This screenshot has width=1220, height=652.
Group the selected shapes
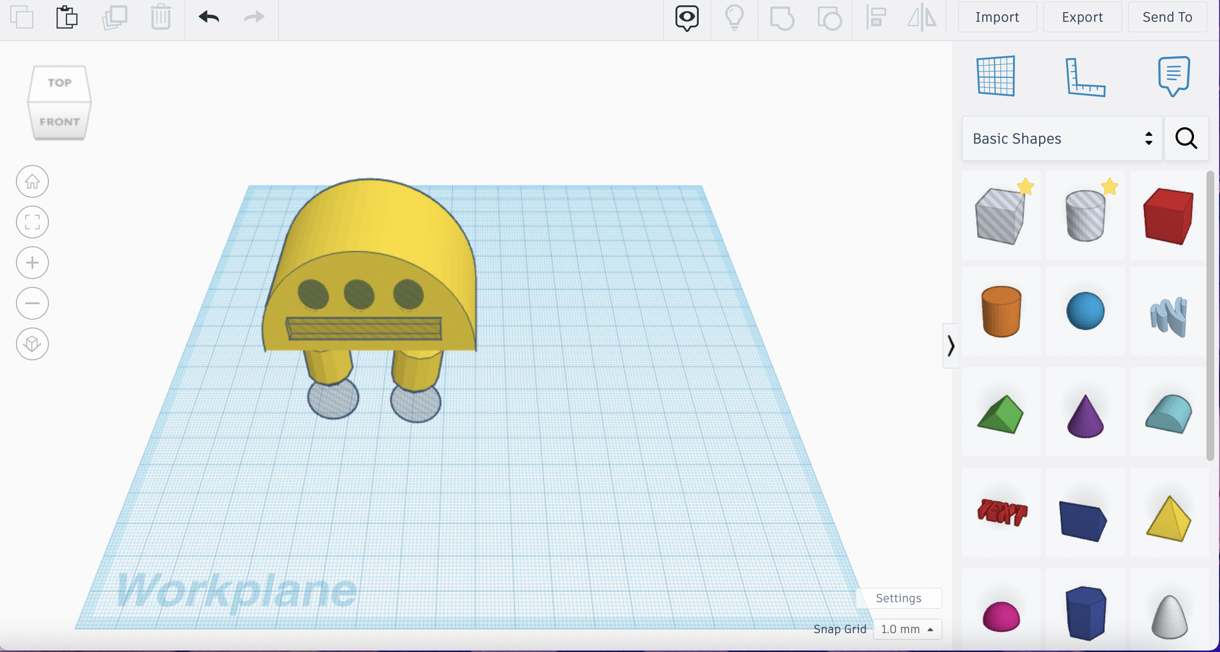pos(782,19)
